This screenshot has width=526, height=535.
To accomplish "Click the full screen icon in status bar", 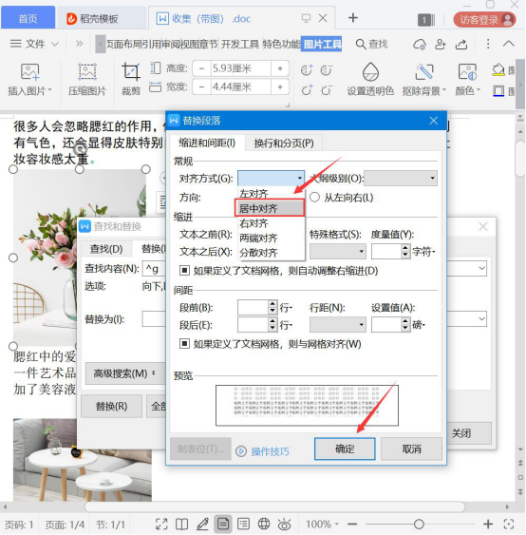I will [161, 524].
